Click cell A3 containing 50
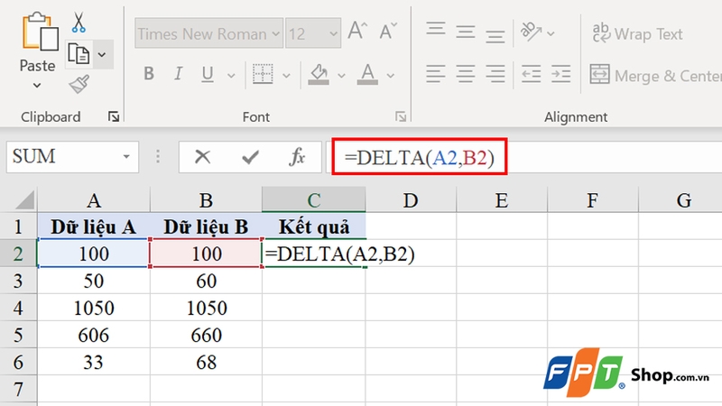Viewport: 722px width, 406px height. pos(94,281)
